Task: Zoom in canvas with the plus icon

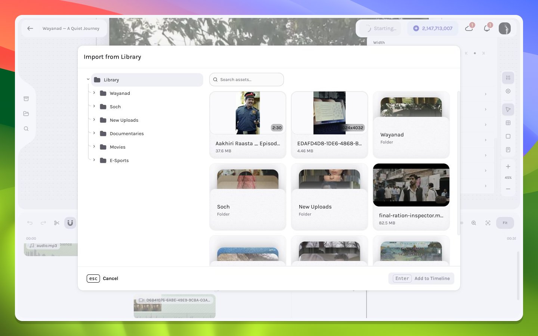Action: coord(508,167)
